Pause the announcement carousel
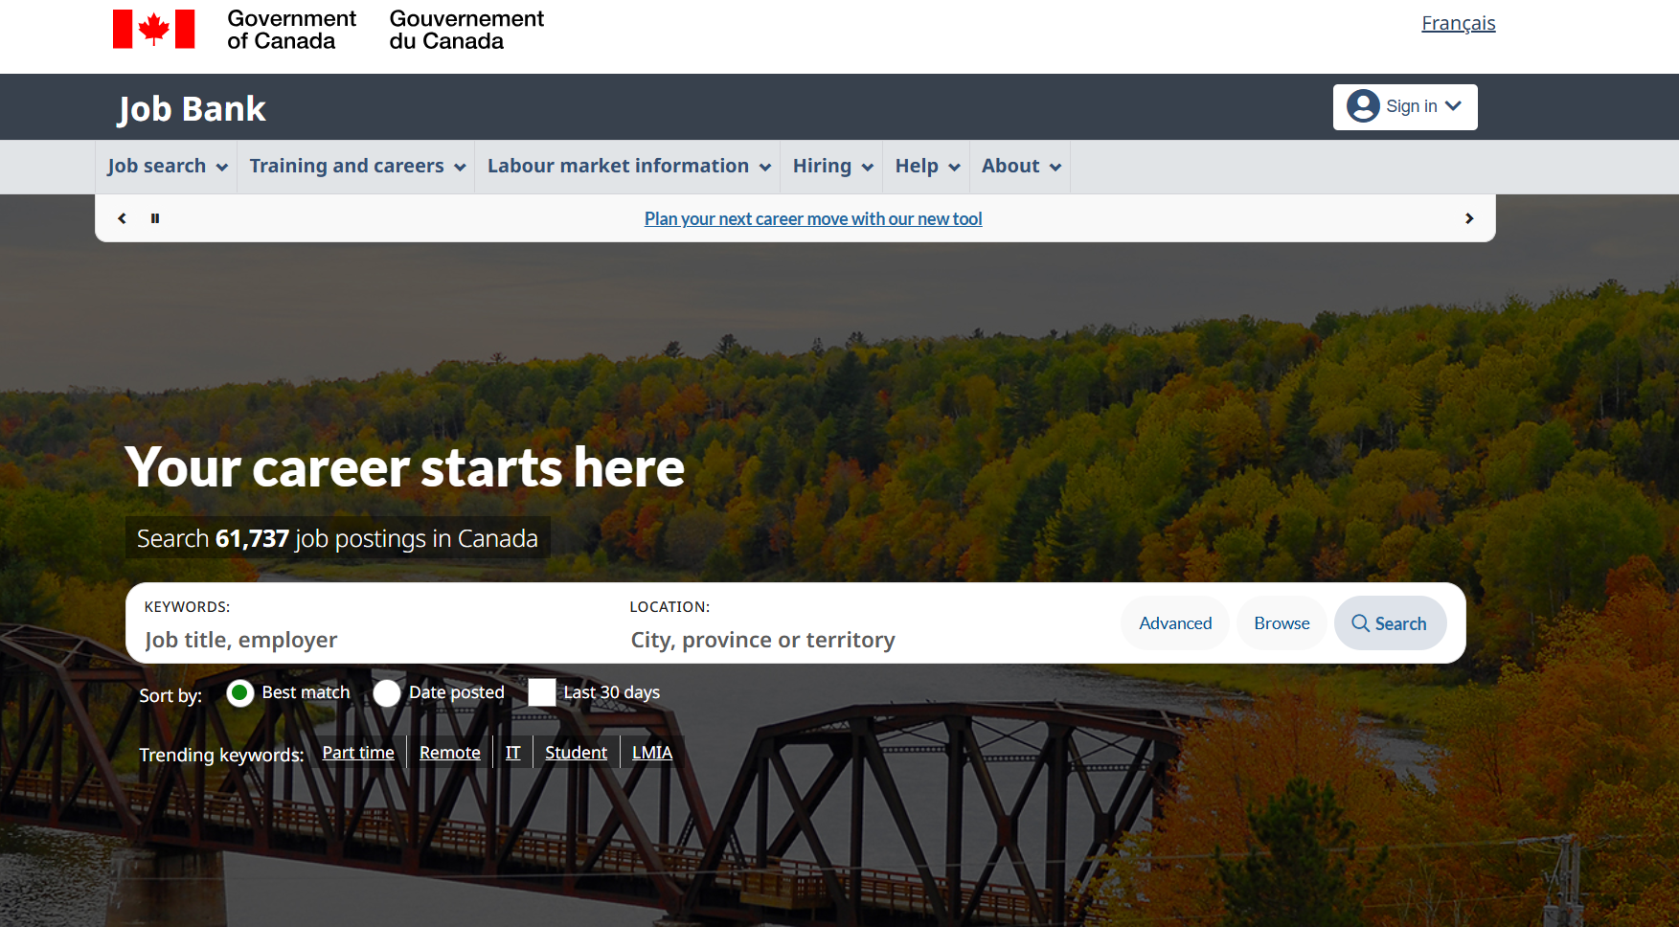This screenshot has height=927, width=1679. [155, 218]
